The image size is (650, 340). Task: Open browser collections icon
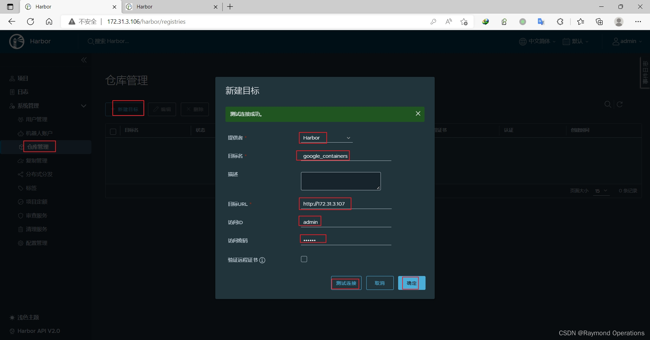(600, 22)
